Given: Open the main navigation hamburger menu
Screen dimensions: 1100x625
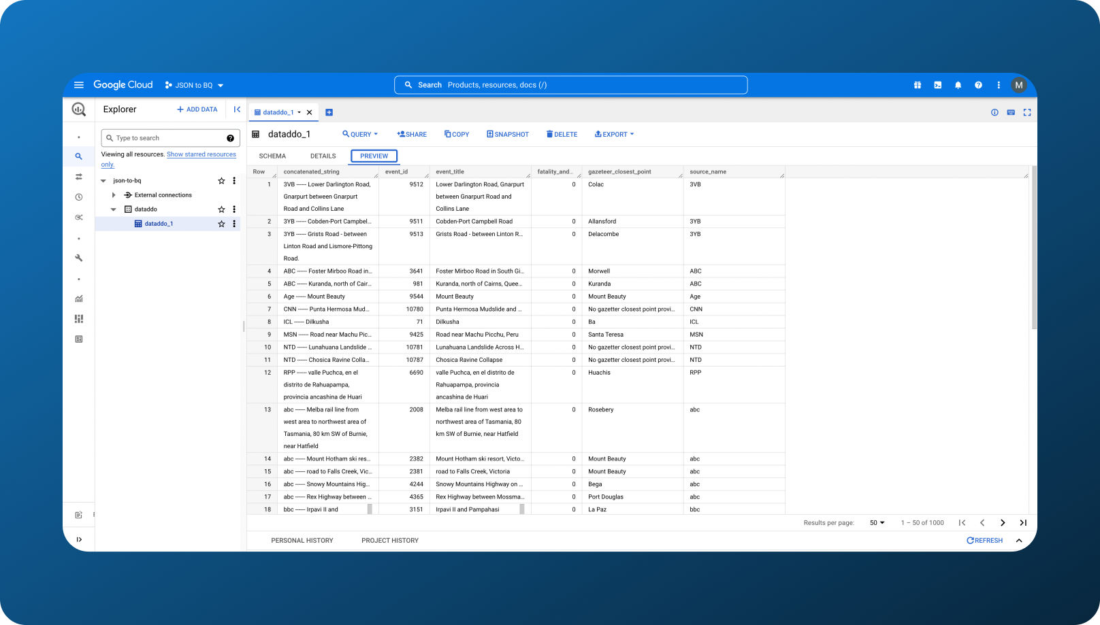Looking at the screenshot, I should coord(79,84).
